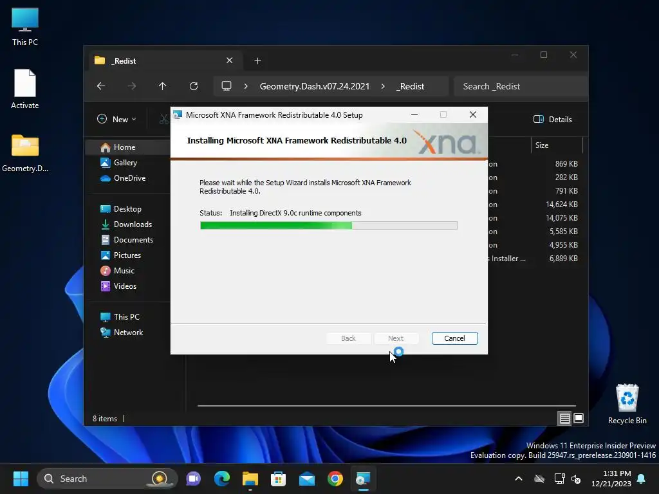The image size is (659, 494).
Task: Open Mail app from taskbar
Action: point(307,479)
